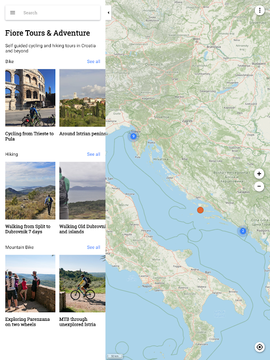Open MTB through unexplored Istria photo
Screen dimensions: 270x360
point(82,283)
